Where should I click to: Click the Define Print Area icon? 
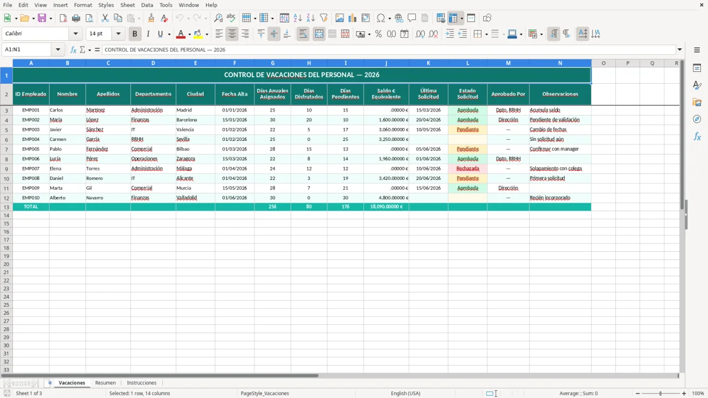point(441,18)
